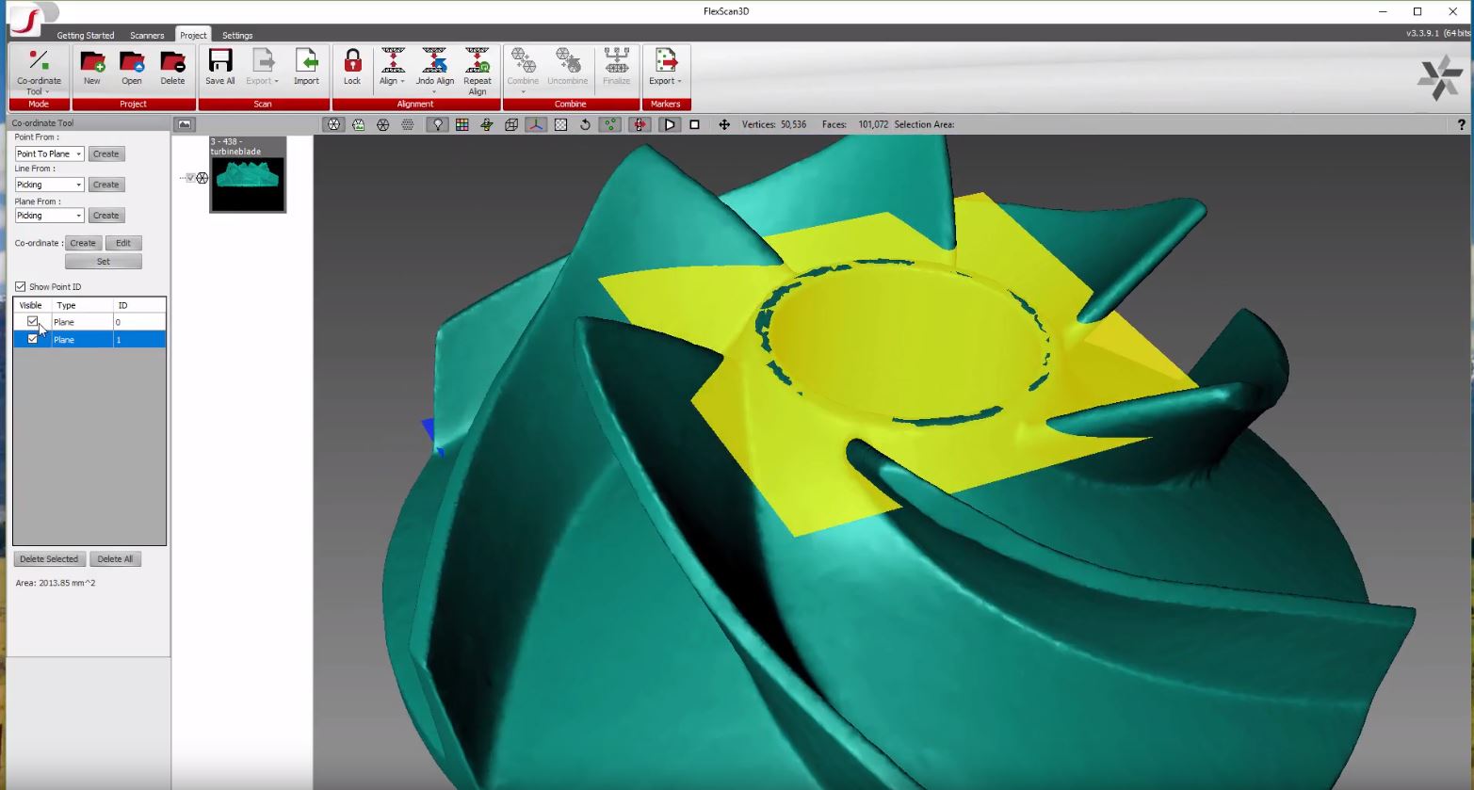Click the coordinate axes display icon
The width and height of the screenshot is (1474, 790).
click(x=535, y=123)
